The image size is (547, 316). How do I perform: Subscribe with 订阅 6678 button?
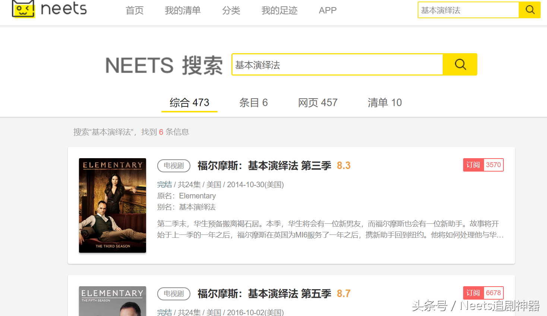[483, 293]
